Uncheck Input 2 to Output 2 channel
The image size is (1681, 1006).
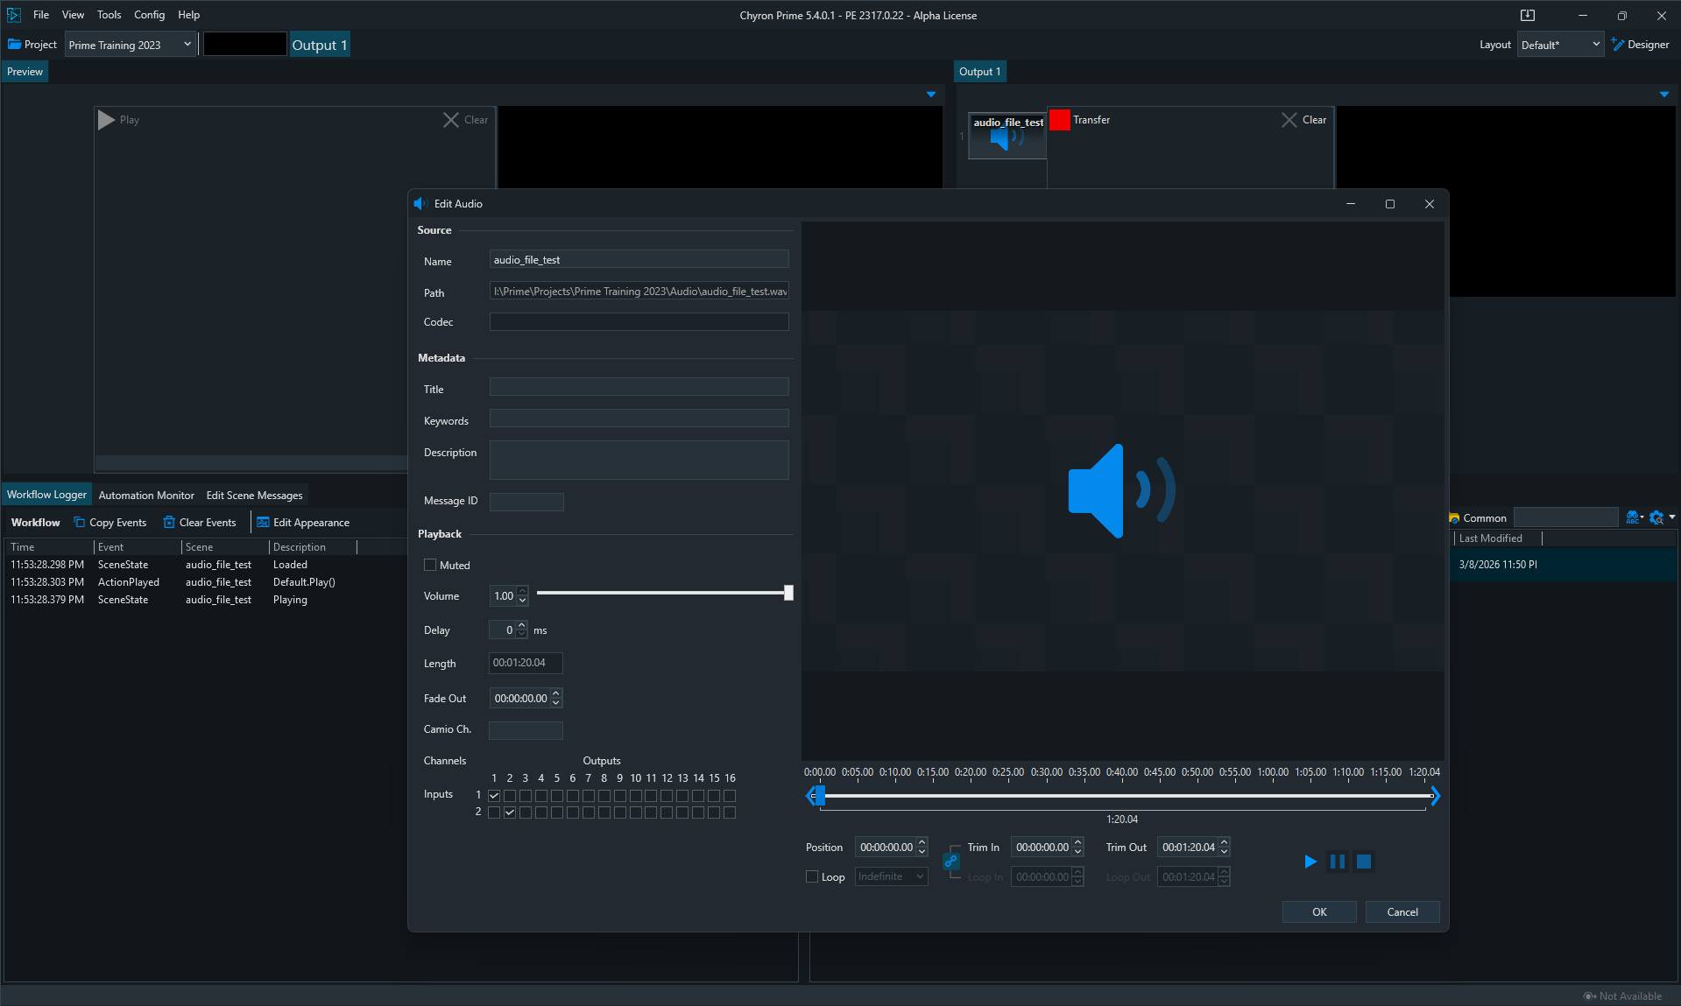pyautogui.click(x=510, y=813)
